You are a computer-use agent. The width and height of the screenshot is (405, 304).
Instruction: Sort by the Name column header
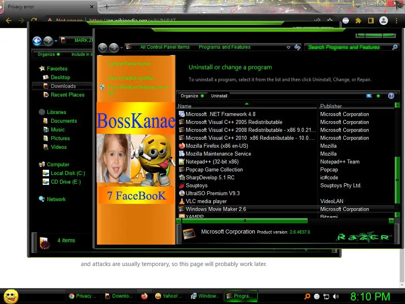(x=247, y=106)
